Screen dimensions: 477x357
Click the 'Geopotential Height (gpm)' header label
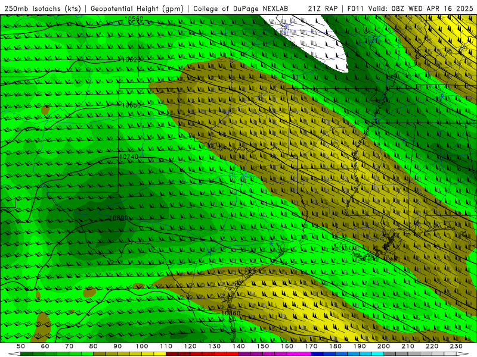point(137,9)
